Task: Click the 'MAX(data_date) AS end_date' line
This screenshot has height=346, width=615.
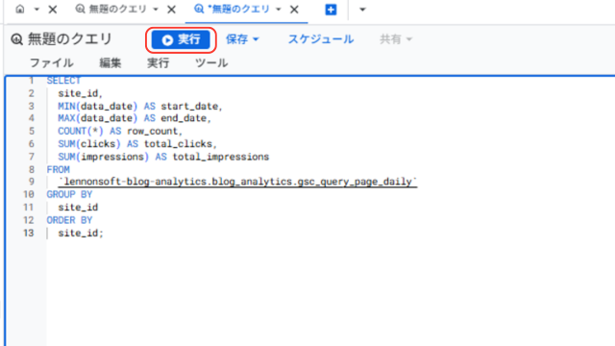Action: pos(135,118)
